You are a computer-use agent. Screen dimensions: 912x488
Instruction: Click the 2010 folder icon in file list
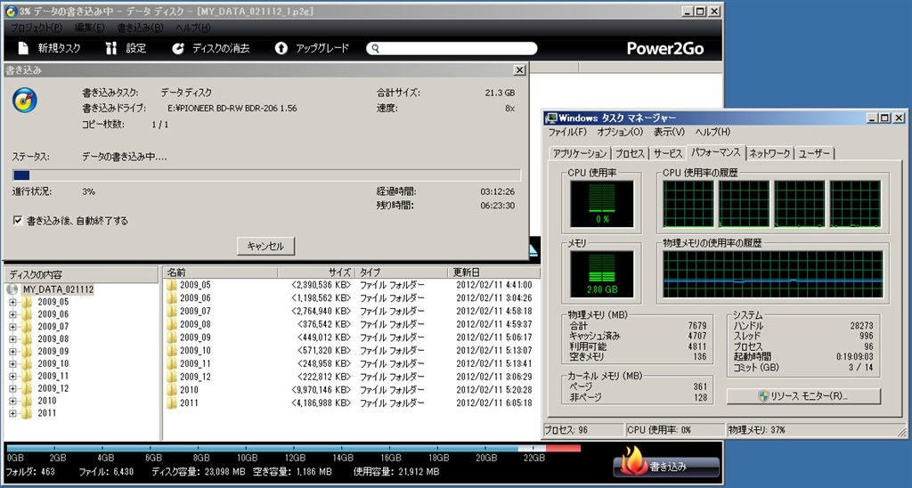point(172,390)
